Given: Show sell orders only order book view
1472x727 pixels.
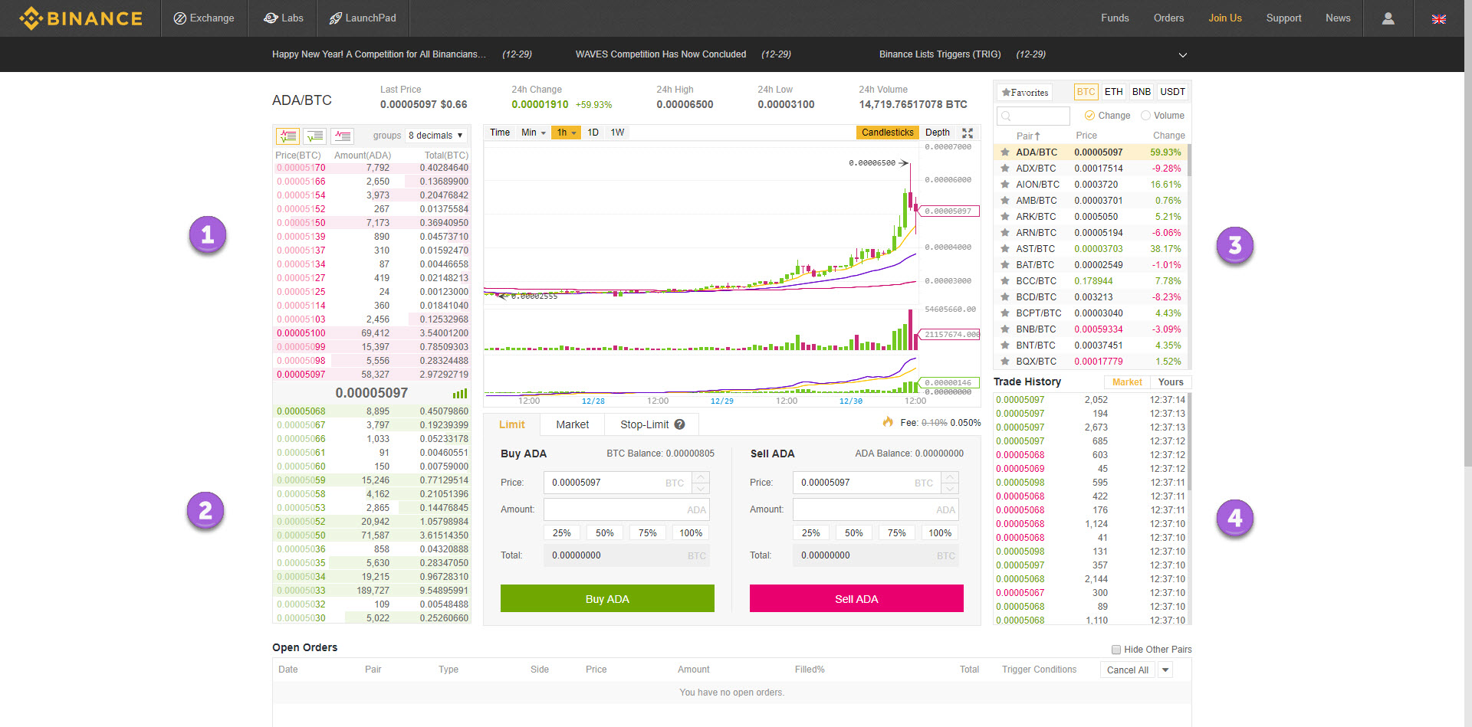Looking at the screenshot, I should coord(342,136).
